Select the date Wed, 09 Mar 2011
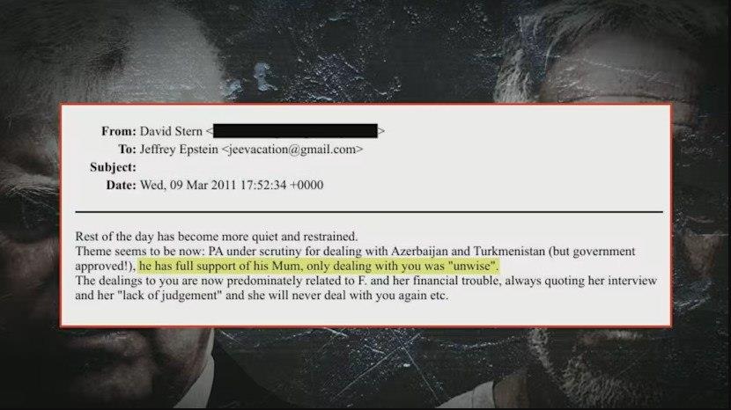The width and height of the screenshot is (731, 410). pyautogui.click(x=188, y=185)
